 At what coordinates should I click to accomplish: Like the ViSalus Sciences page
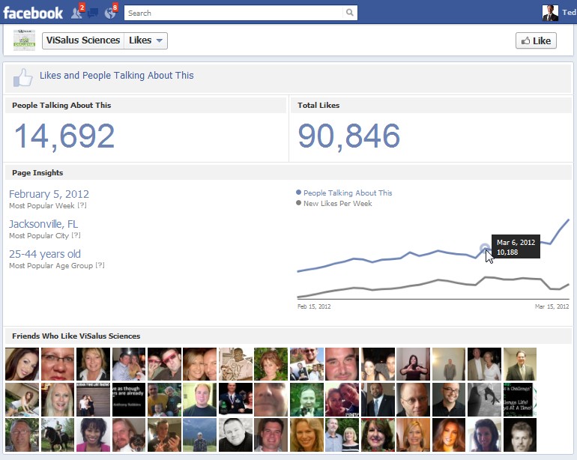(536, 40)
